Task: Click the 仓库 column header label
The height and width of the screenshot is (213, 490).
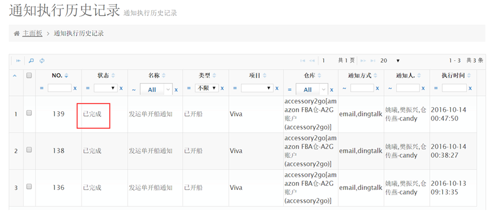Action: (x=310, y=75)
